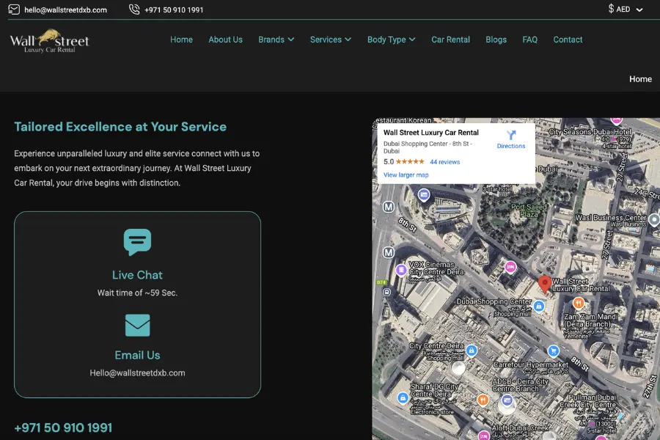The width and height of the screenshot is (660, 440).
Task: Go to the About Us page
Action: point(225,40)
